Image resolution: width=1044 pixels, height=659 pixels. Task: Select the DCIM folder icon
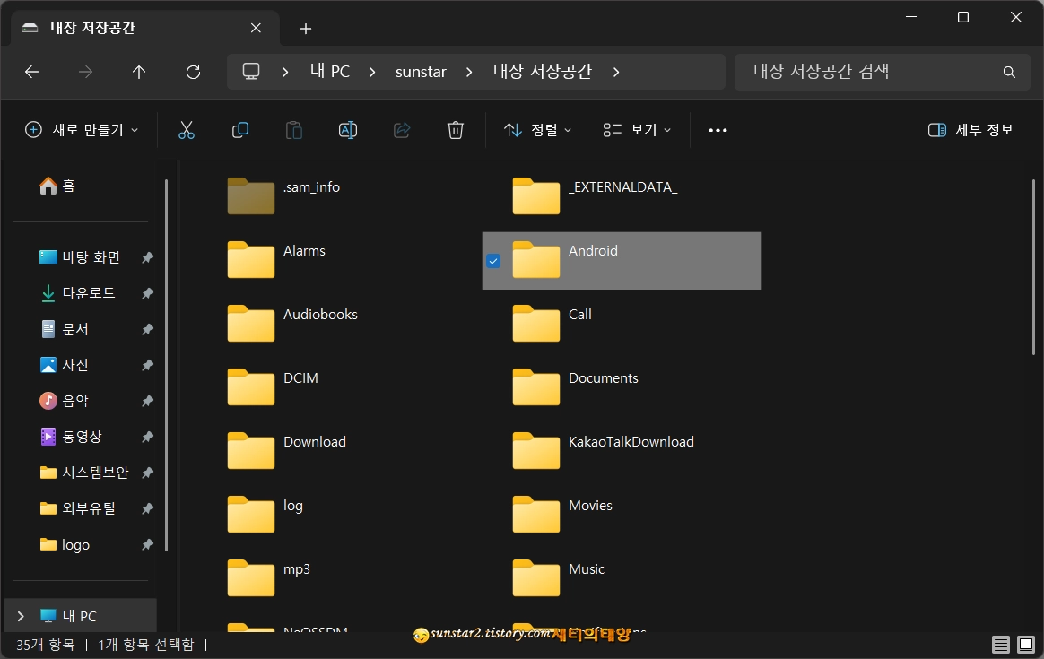(251, 386)
